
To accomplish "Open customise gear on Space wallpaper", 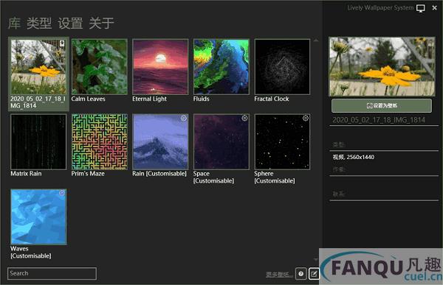I will (x=244, y=119).
